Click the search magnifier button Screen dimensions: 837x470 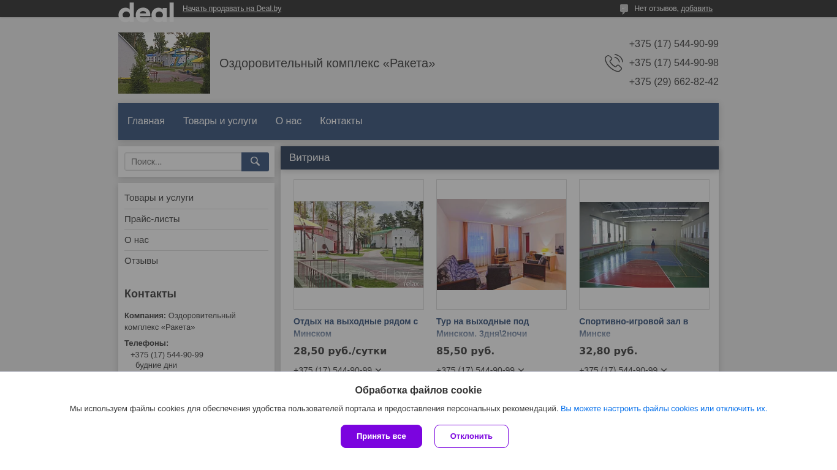click(255, 162)
